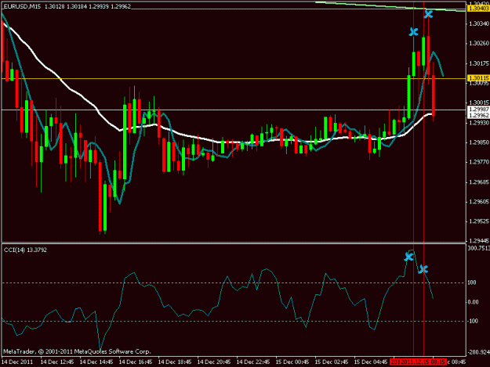Click the 15 Dec 04:45 time label
The height and width of the screenshot is (367, 490).
point(371,362)
